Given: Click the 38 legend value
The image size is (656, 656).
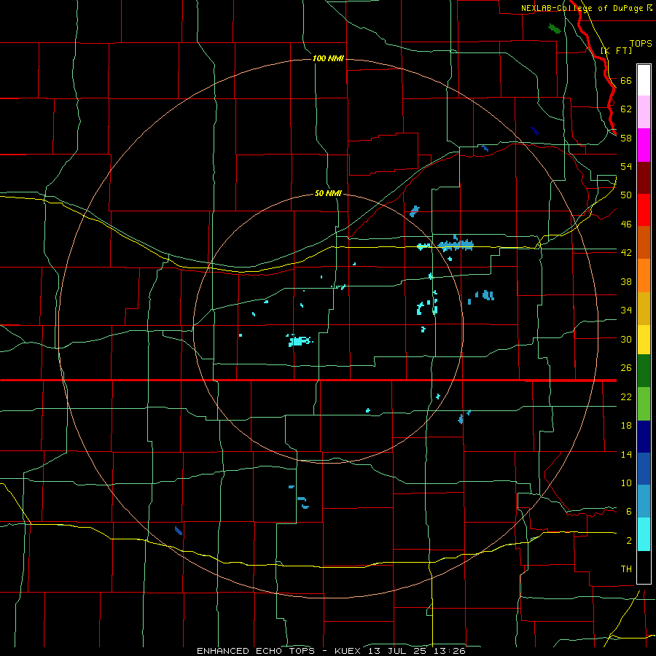Looking at the screenshot, I should [x=626, y=281].
